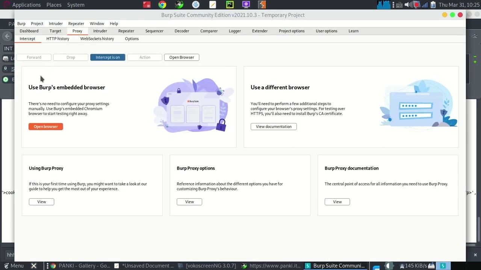Screen dimensions: 481x270
Task: Switch to the Dashboard tab
Action: tap(29, 31)
